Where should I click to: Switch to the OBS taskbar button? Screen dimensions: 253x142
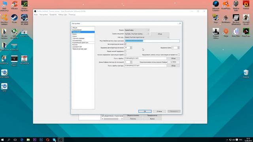pos(60,140)
